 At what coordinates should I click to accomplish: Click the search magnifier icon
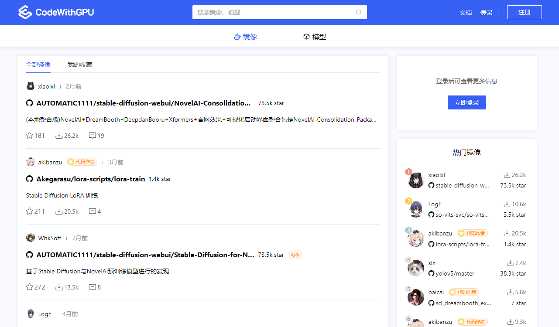click(x=359, y=12)
